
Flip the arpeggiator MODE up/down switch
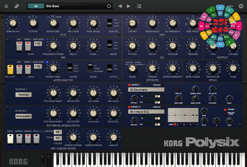(x=90, y=68)
